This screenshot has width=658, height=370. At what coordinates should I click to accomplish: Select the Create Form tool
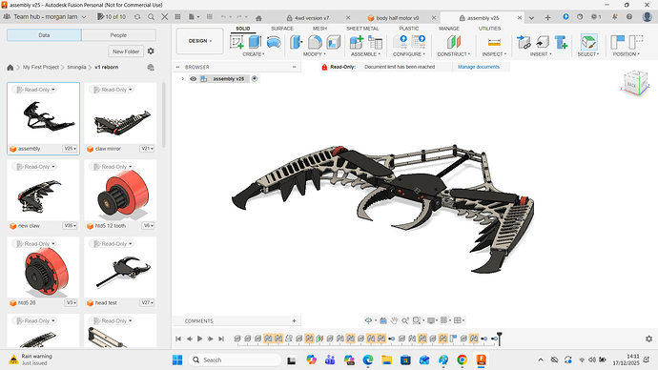pos(274,42)
